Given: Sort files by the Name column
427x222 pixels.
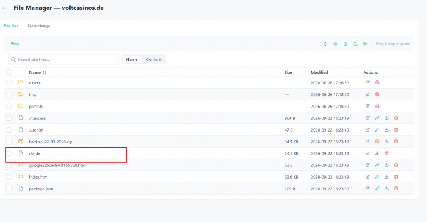Looking at the screenshot, I should pyautogui.click(x=38, y=73).
